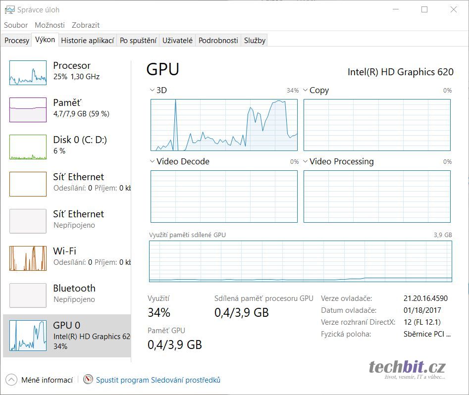Select the connected Síť Ethernet graph icon

tap(28, 184)
